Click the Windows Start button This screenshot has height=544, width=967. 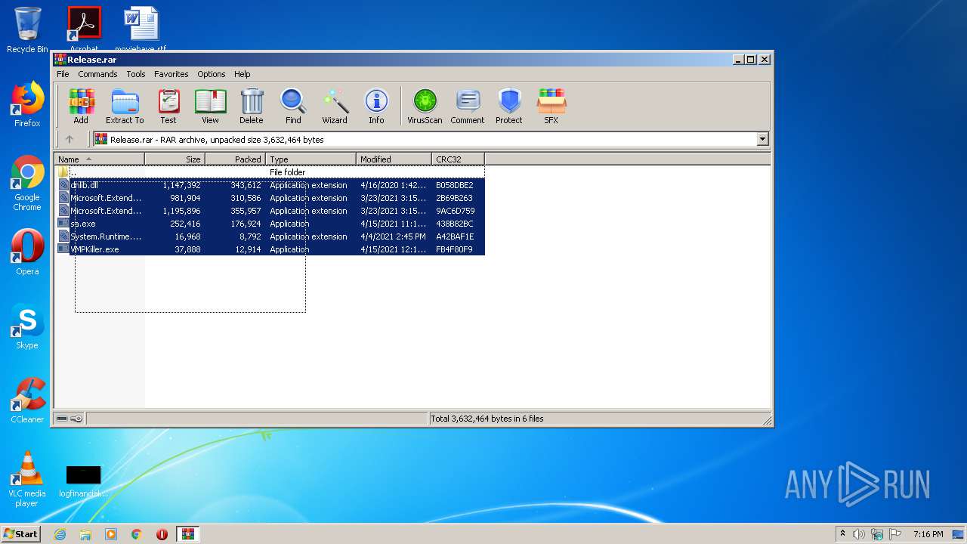pyautogui.click(x=21, y=533)
